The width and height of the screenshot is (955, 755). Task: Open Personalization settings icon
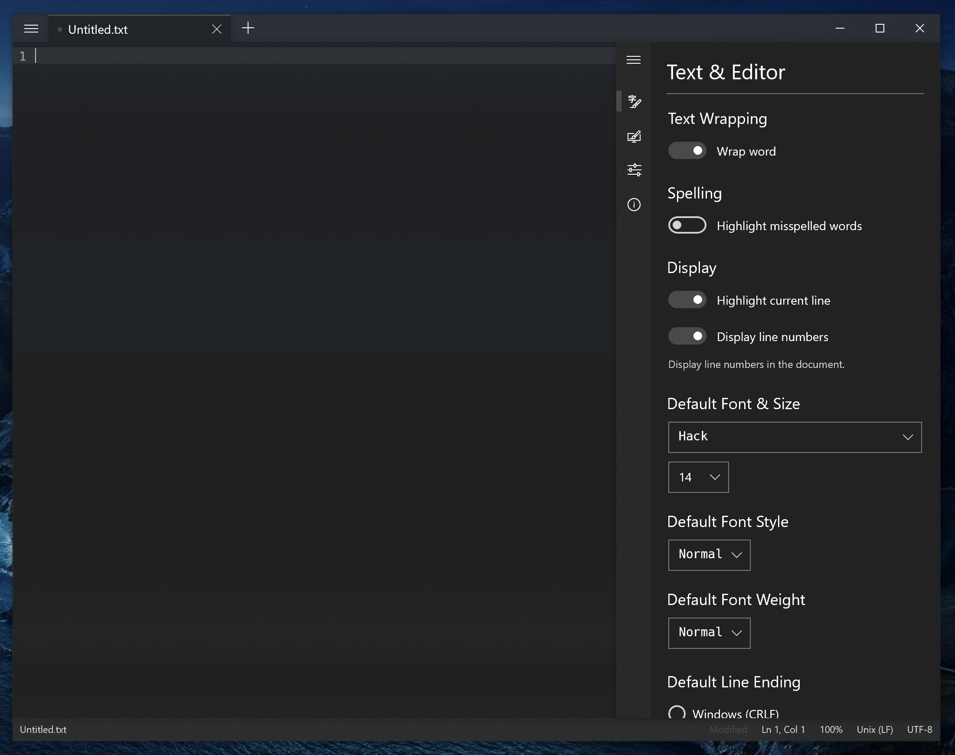point(634,136)
